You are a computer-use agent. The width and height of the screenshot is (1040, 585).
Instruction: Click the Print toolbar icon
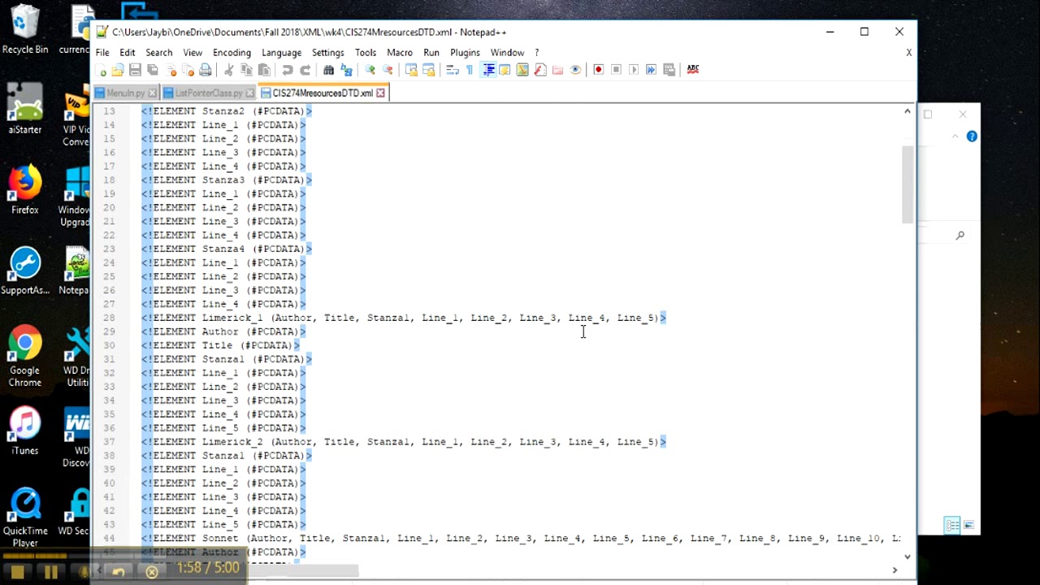[x=206, y=70]
